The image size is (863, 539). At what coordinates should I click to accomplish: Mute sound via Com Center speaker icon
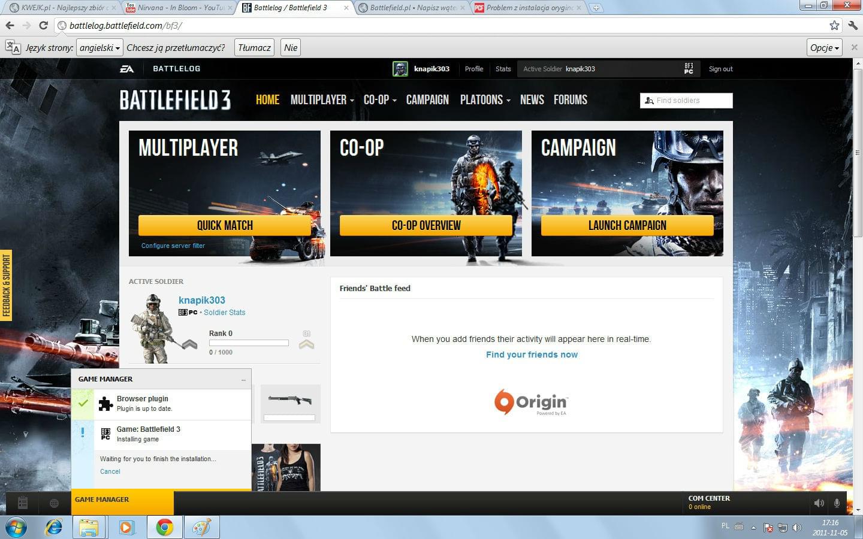(819, 503)
